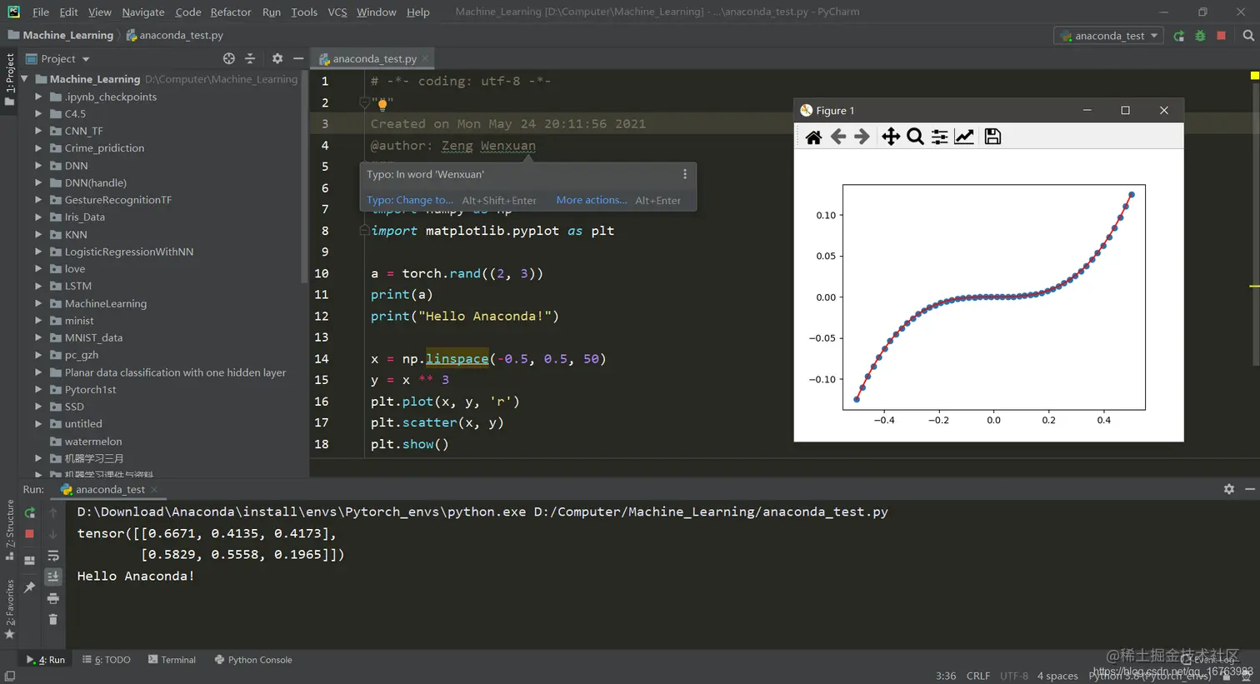
Task: Open the Refactor menu
Action: [231, 12]
